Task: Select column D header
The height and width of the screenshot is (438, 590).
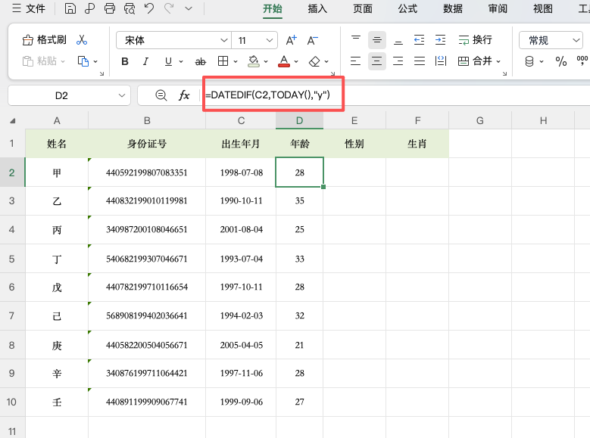Action: (299, 121)
